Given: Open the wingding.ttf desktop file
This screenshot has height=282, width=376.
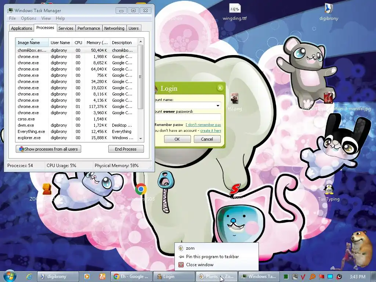Looking at the screenshot, I should point(235,12).
